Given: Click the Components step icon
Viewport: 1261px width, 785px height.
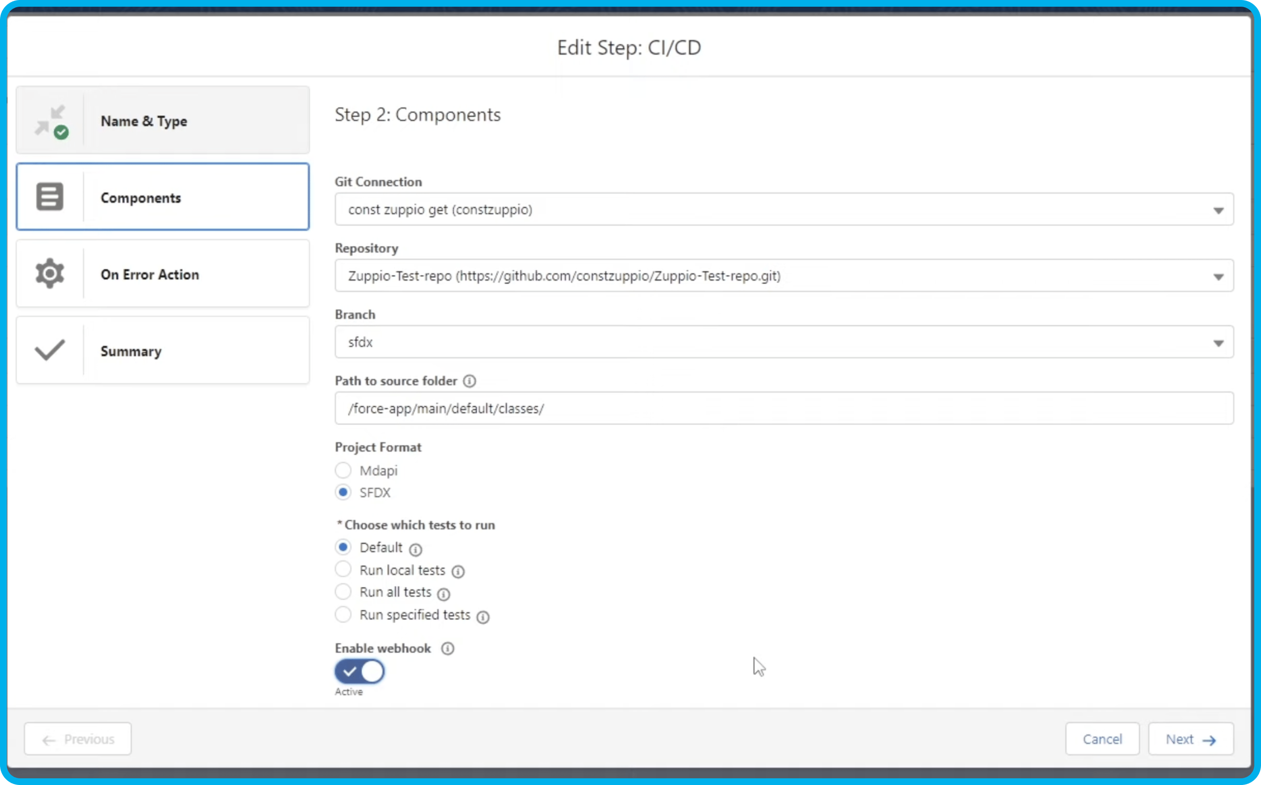Looking at the screenshot, I should click(x=49, y=197).
